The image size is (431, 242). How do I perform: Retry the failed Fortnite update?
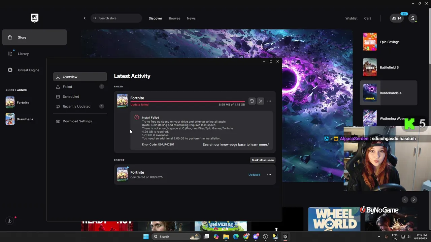point(252,101)
